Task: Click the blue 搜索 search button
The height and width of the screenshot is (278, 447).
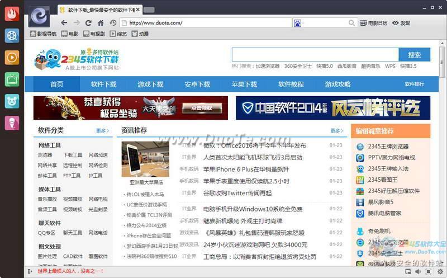Action: tap(414, 55)
